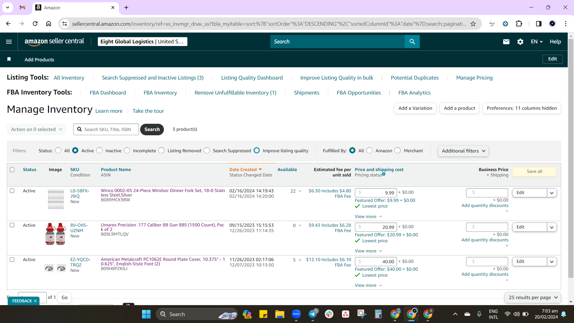Open the Action on 0 selected dropdown

point(36,129)
